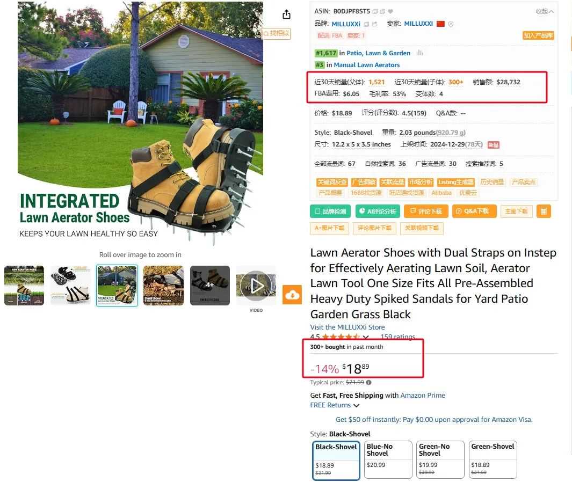Open the orange calculator icon button
Viewport: 572px width, 482px height.
544,211
